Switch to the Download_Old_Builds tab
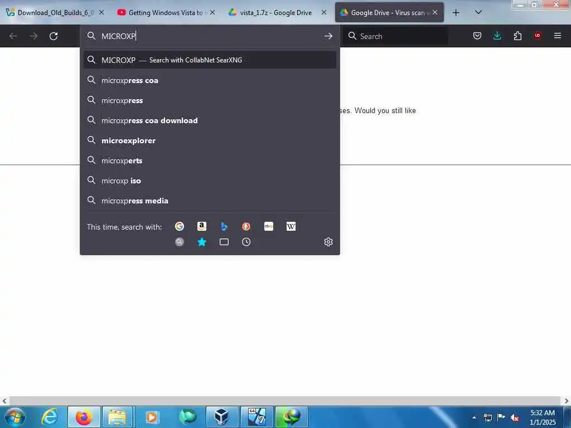The image size is (571, 428). [x=55, y=13]
